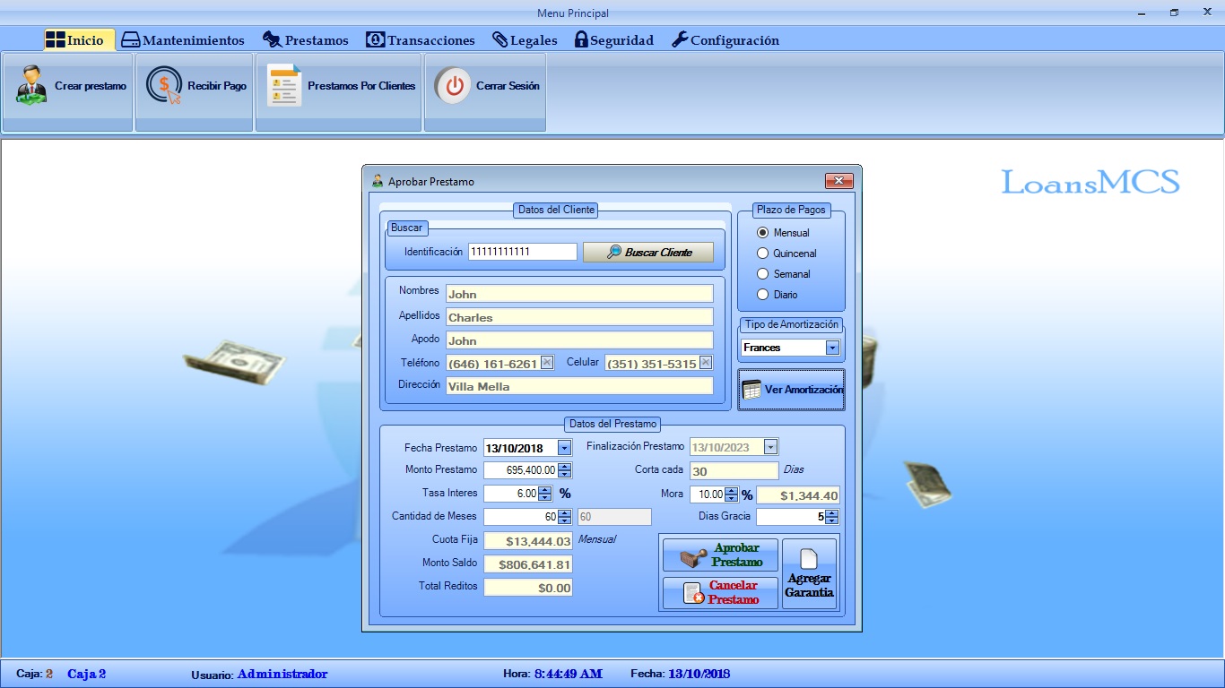1225x688 pixels.
Task: Click the Crear prestamo toolbar icon
Action: click(32, 86)
